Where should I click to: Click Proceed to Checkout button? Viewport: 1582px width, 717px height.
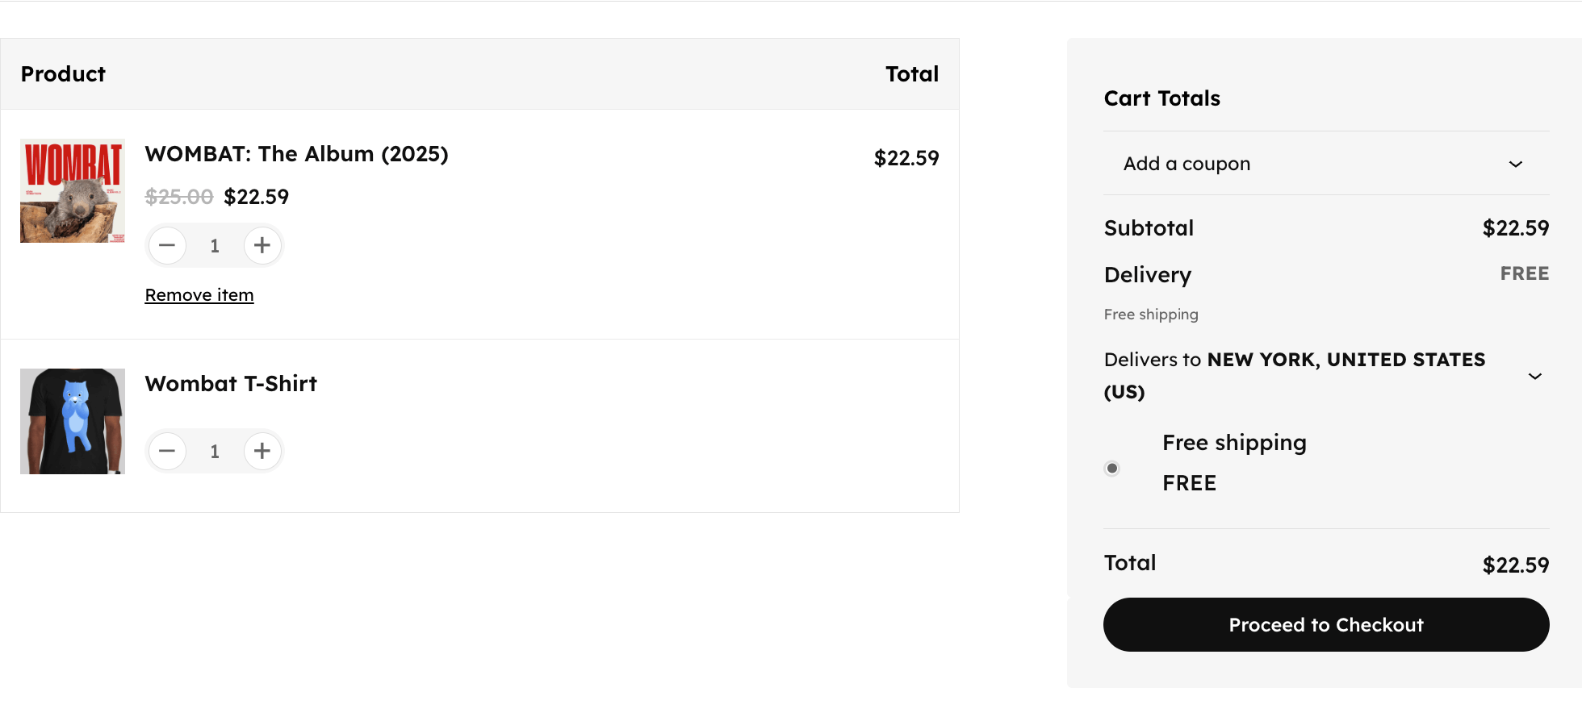pos(1326,624)
